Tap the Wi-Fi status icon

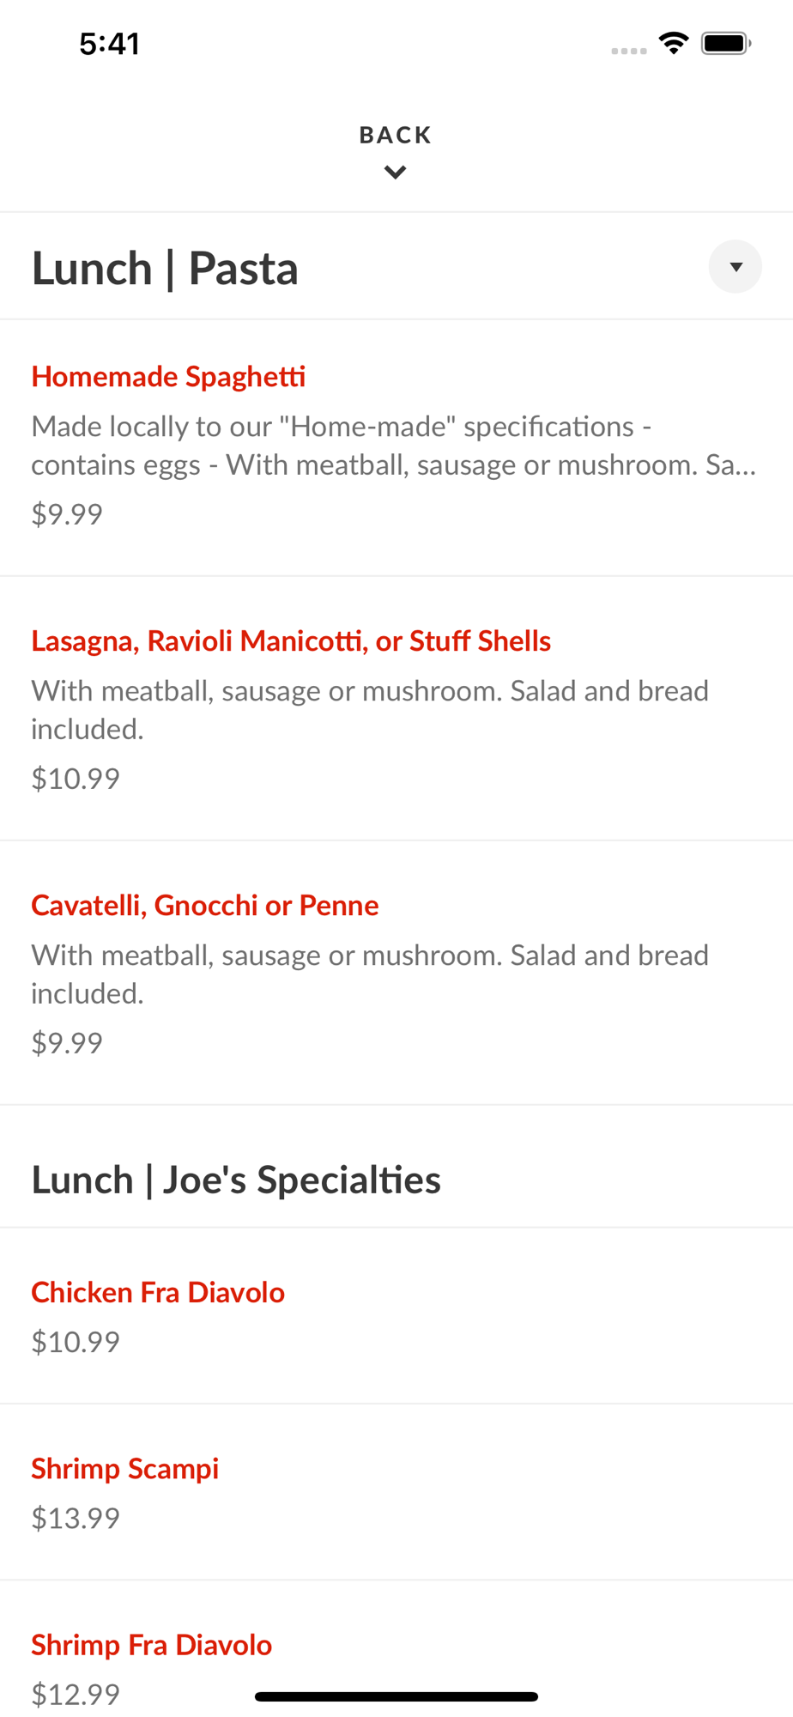(x=674, y=43)
